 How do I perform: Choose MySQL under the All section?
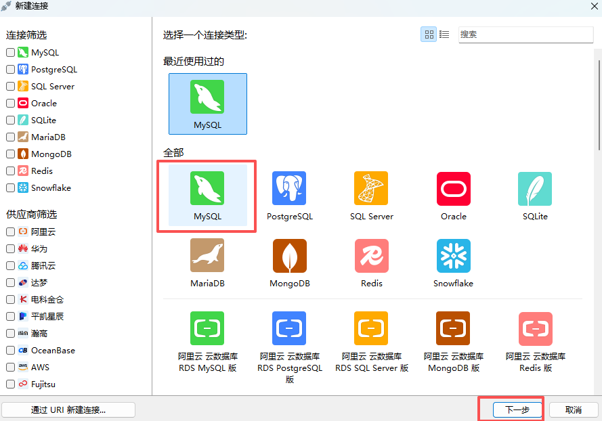tap(208, 196)
